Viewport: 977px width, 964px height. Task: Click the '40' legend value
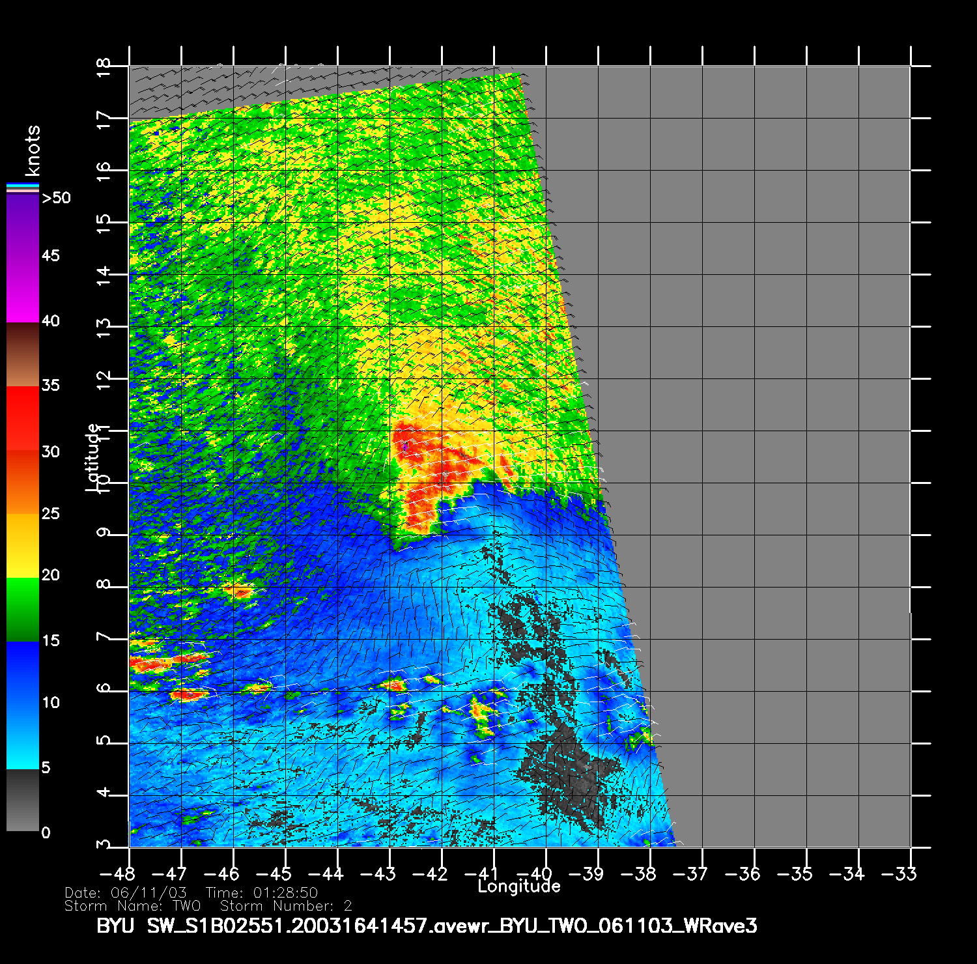click(50, 320)
